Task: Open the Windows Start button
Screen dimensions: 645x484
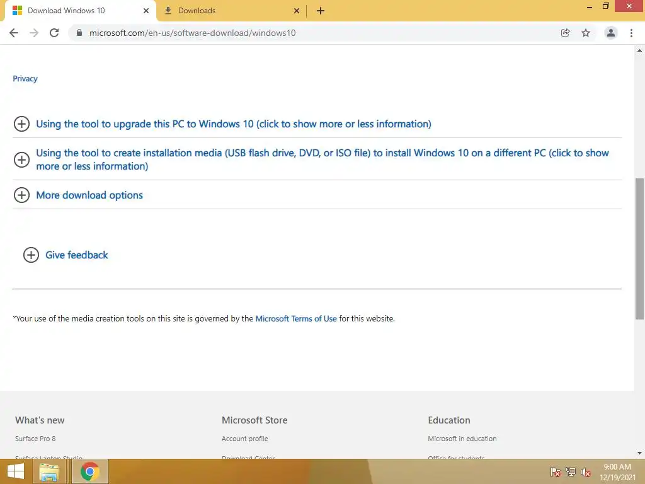Action: pos(16,471)
